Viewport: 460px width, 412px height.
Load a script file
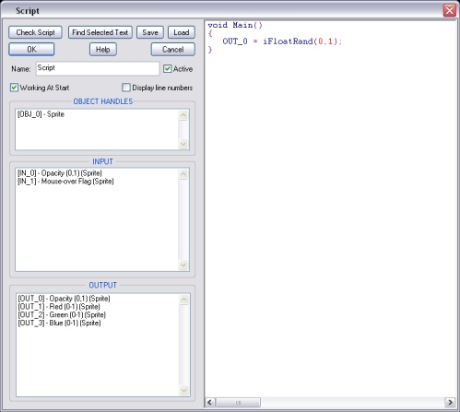182,32
